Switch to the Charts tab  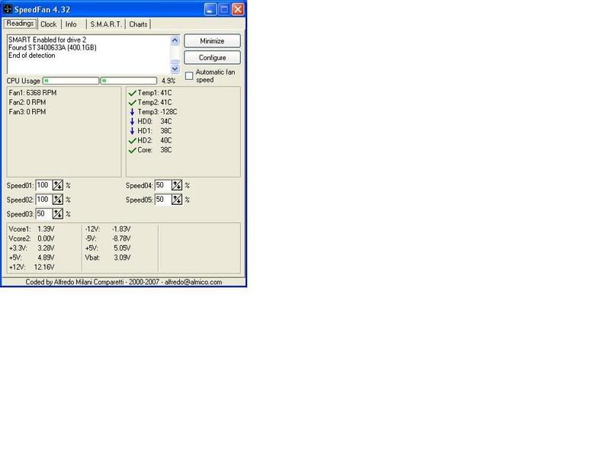[x=138, y=24]
